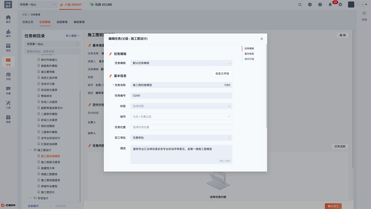The image size is (371, 209).
Task: Open notifications via the bell icon
Action: pyautogui.click(x=330, y=5)
